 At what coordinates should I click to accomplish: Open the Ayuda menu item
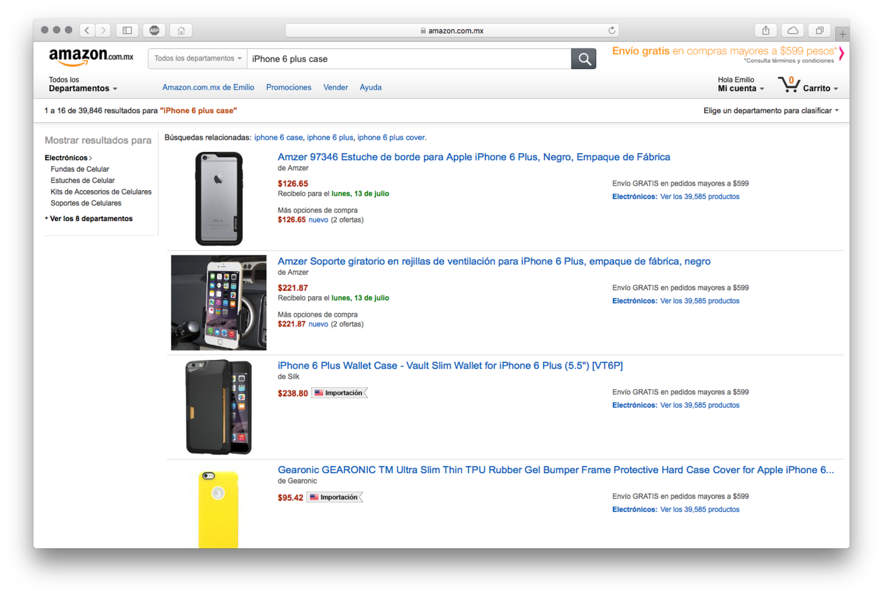[370, 87]
